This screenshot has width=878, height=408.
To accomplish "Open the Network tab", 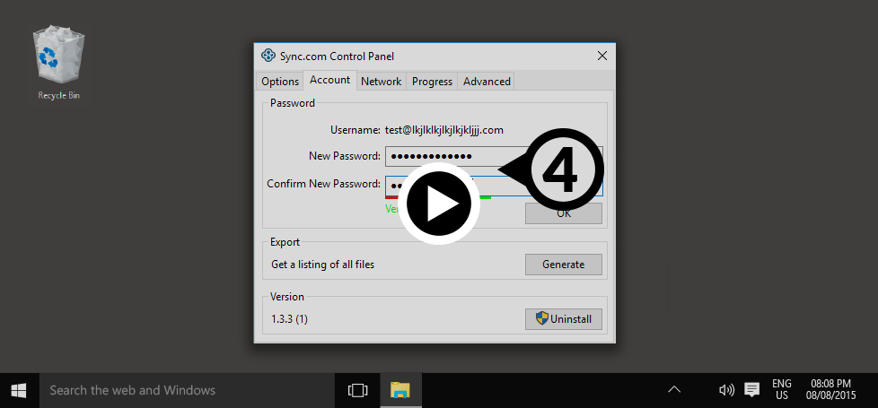I will pyautogui.click(x=381, y=82).
